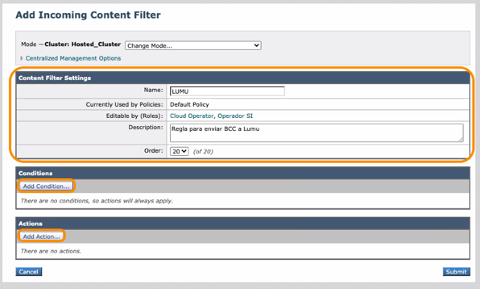
Task: Cancel the content filter creation
Action: tap(28, 272)
